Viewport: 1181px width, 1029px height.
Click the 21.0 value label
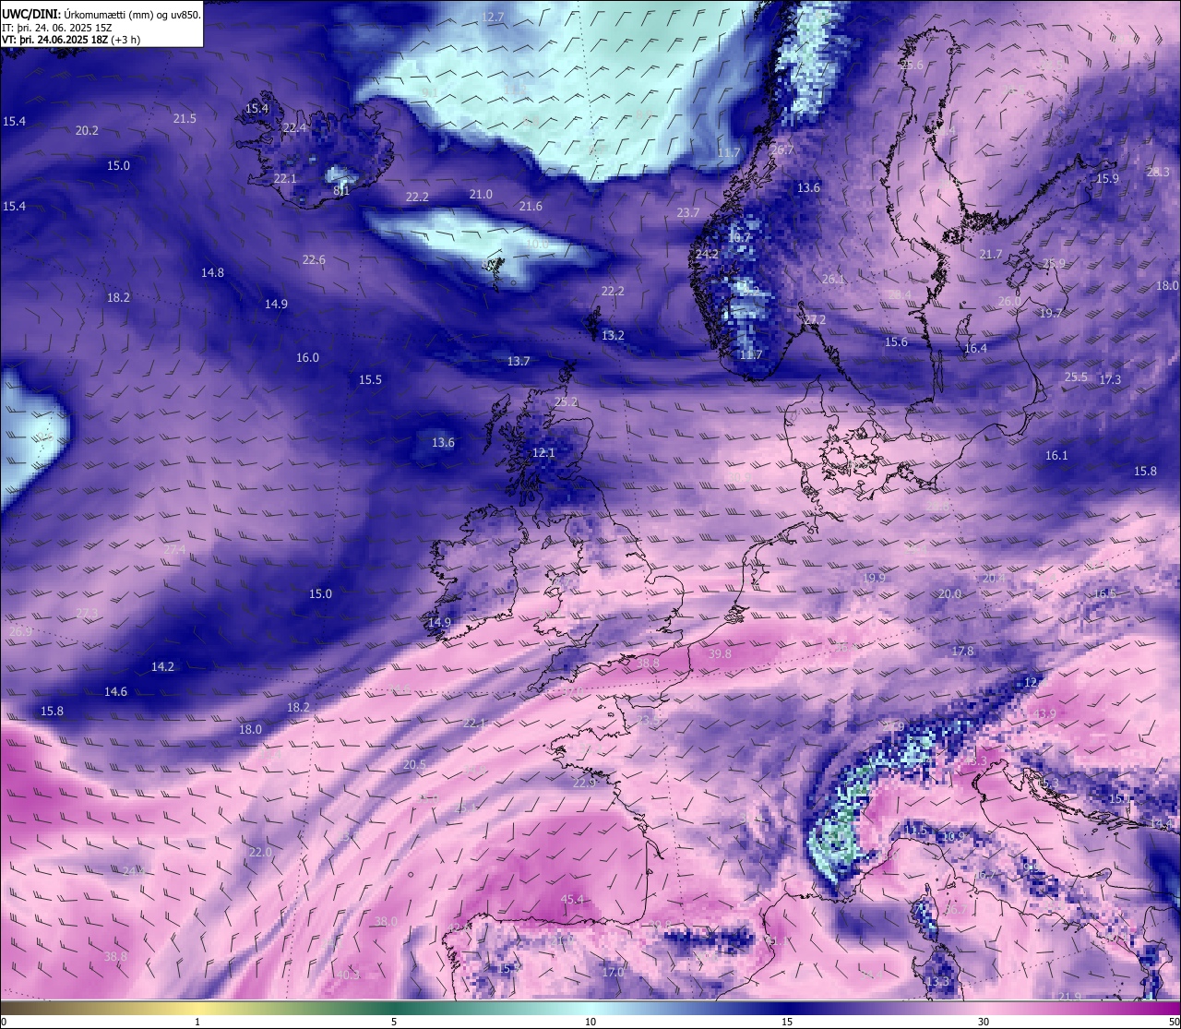pos(481,195)
